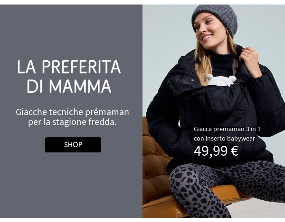
Task: Click the black SHOP button
Action: pos(73,145)
